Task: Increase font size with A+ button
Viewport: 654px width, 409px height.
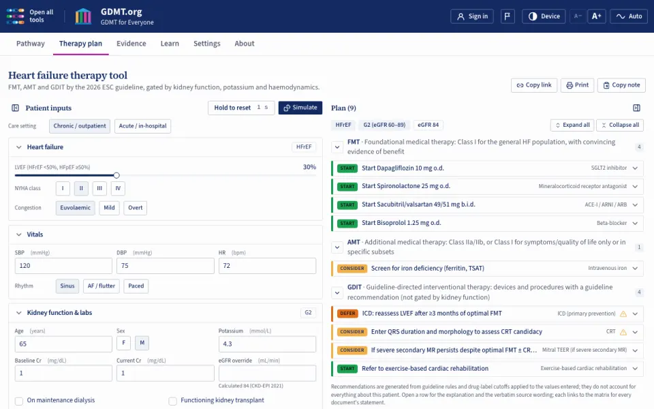Action: click(x=597, y=16)
